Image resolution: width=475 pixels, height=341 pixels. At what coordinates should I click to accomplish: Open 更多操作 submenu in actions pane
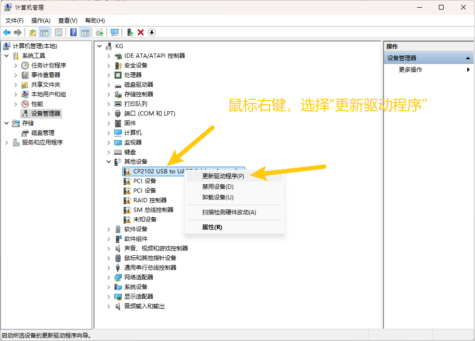pyautogui.click(x=428, y=70)
